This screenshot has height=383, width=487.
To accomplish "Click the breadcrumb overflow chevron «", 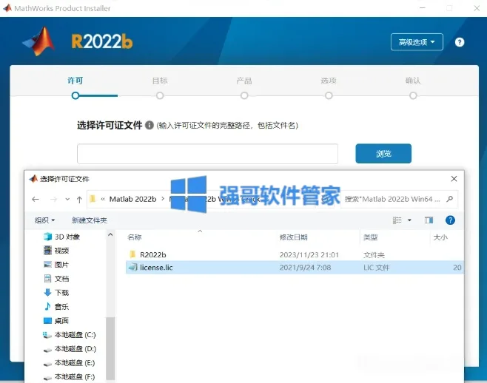I will coord(103,199).
